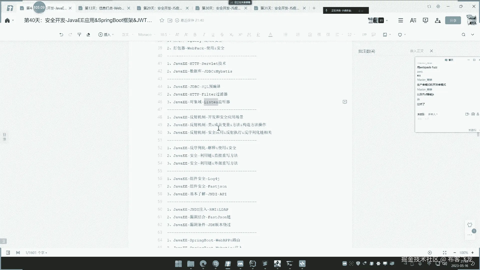
Task: Open the search magnifier icon
Action: click(463, 34)
